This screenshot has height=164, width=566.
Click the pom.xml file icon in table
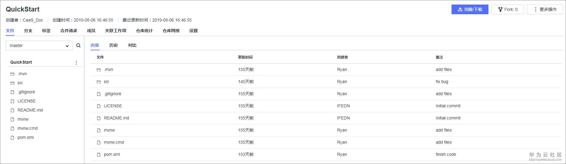click(99, 155)
